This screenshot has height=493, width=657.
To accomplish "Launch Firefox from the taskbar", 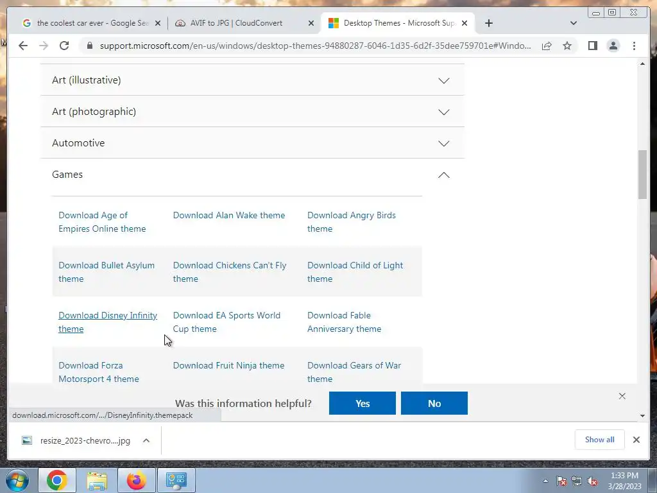I will (x=137, y=480).
